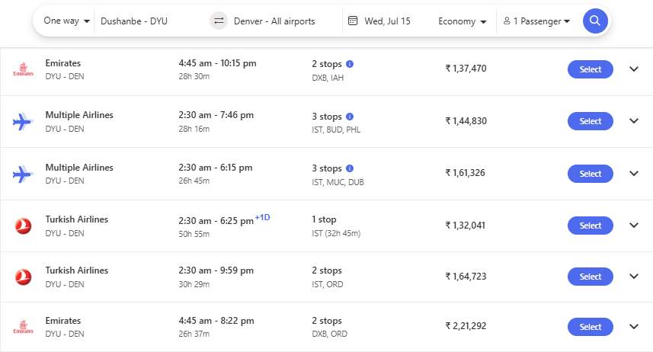Open the Economy cabin class dropdown

[463, 21]
